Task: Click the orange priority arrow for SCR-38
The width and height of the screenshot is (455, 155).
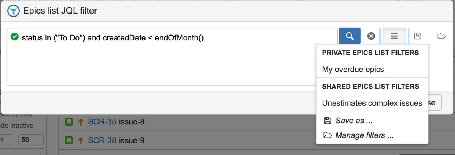Action: (x=80, y=140)
